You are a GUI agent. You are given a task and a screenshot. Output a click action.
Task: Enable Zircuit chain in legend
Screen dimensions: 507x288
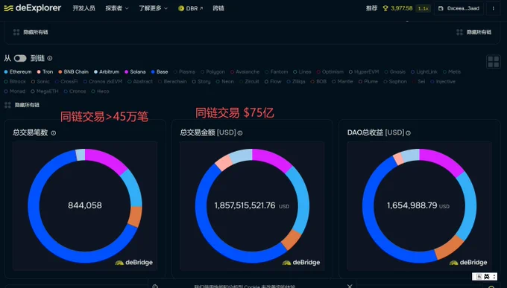coord(249,81)
